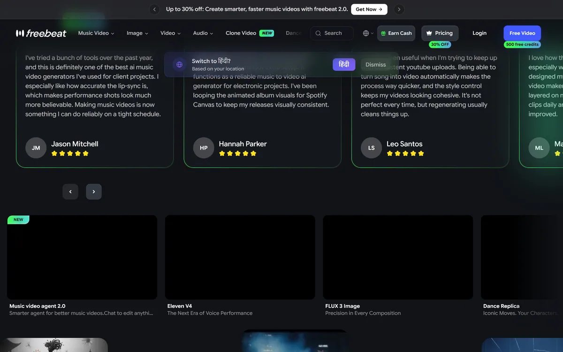The width and height of the screenshot is (563, 352).
Task: Click the Eleven V4 title
Action: (180, 306)
